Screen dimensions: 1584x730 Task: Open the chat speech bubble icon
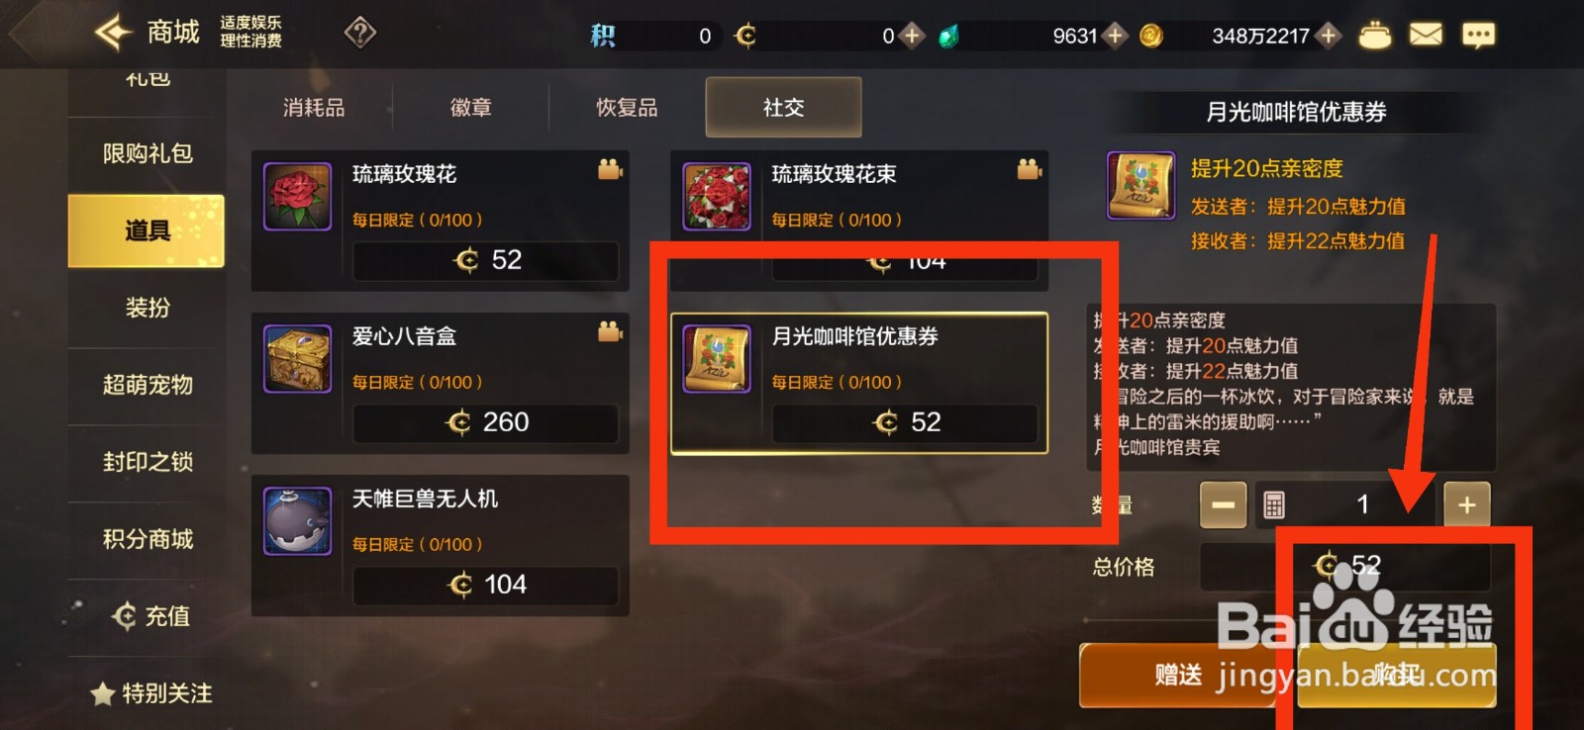1478,36
